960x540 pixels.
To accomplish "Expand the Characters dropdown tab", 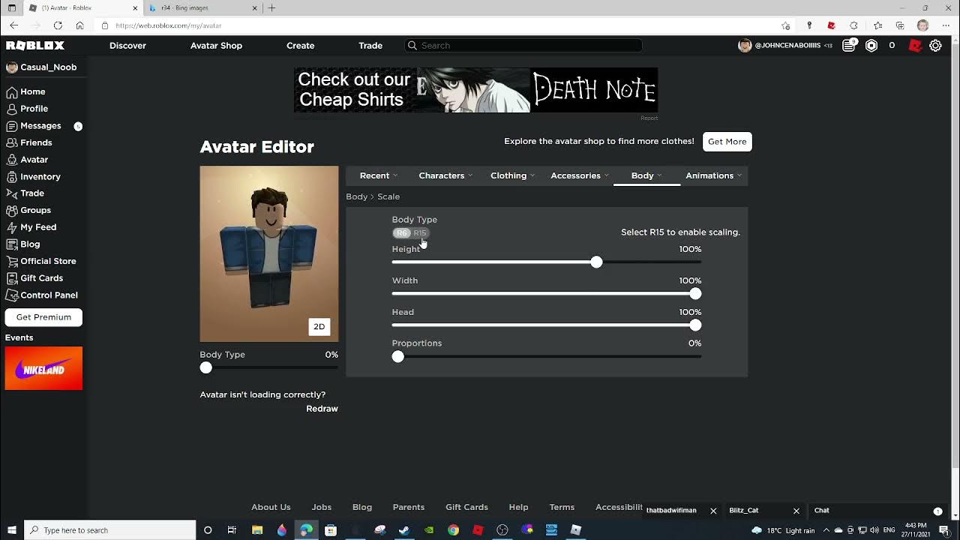I will click(x=445, y=175).
